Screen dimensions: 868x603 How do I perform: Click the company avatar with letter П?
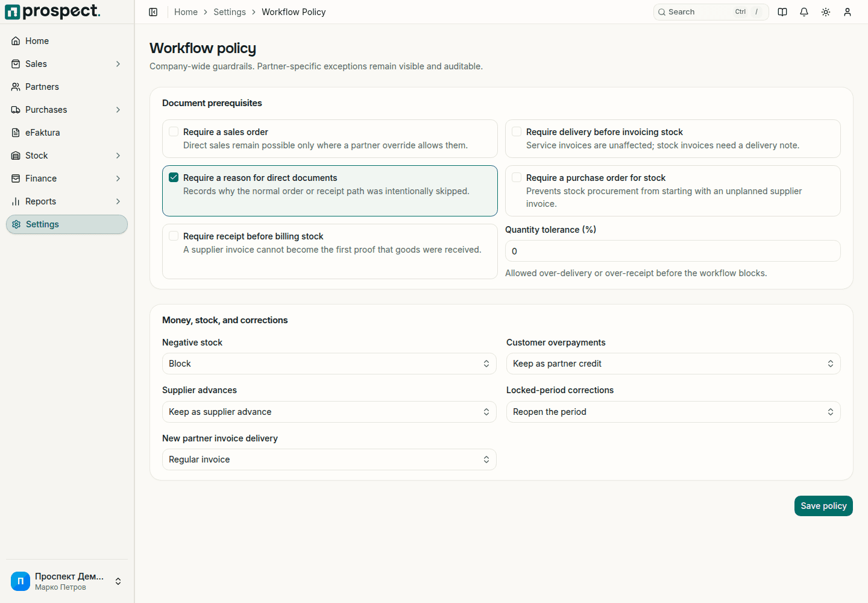pyautogui.click(x=20, y=581)
